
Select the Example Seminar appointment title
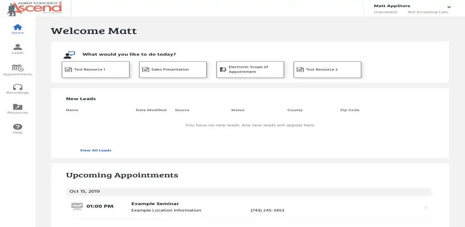pos(155,204)
